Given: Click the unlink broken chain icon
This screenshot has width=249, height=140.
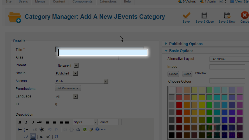Looking at the screenshot, I should pos(72,130).
